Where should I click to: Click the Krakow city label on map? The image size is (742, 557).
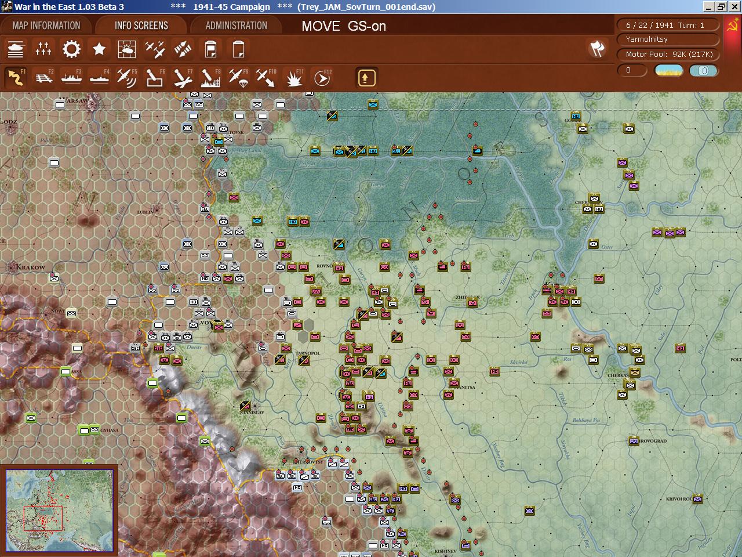(31, 267)
